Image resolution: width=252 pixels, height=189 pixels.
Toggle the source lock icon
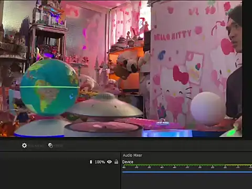pyautogui.click(x=116, y=162)
